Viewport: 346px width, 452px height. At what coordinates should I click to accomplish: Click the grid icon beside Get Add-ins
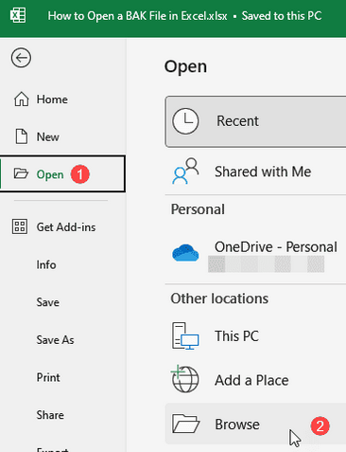pos(20,226)
